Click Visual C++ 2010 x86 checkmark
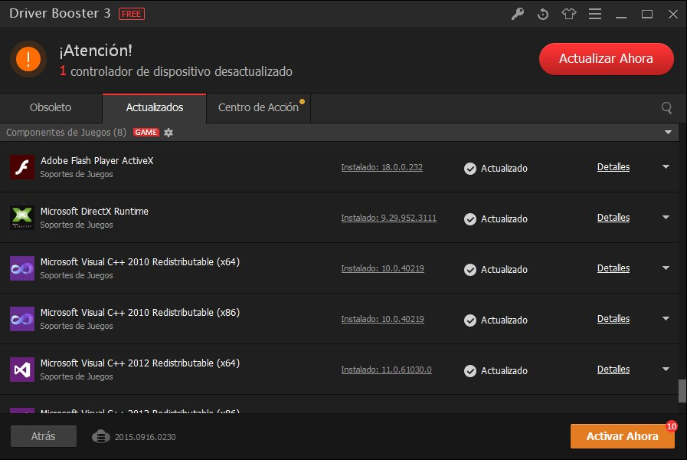Image resolution: width=687 pixels, height=460 pixels. [x=470, y=320]
